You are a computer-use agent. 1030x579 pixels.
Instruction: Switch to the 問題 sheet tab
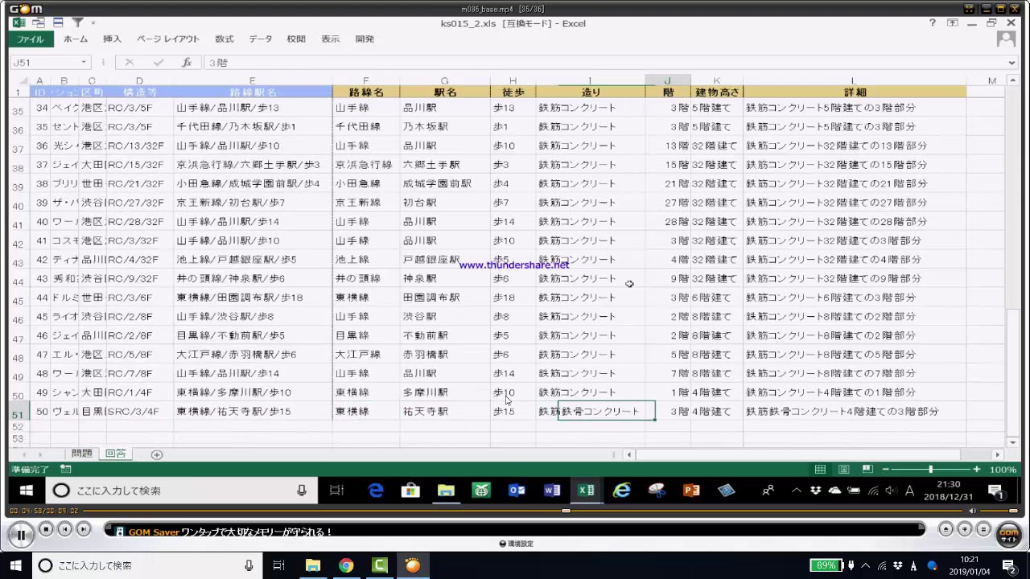point(82,454)
